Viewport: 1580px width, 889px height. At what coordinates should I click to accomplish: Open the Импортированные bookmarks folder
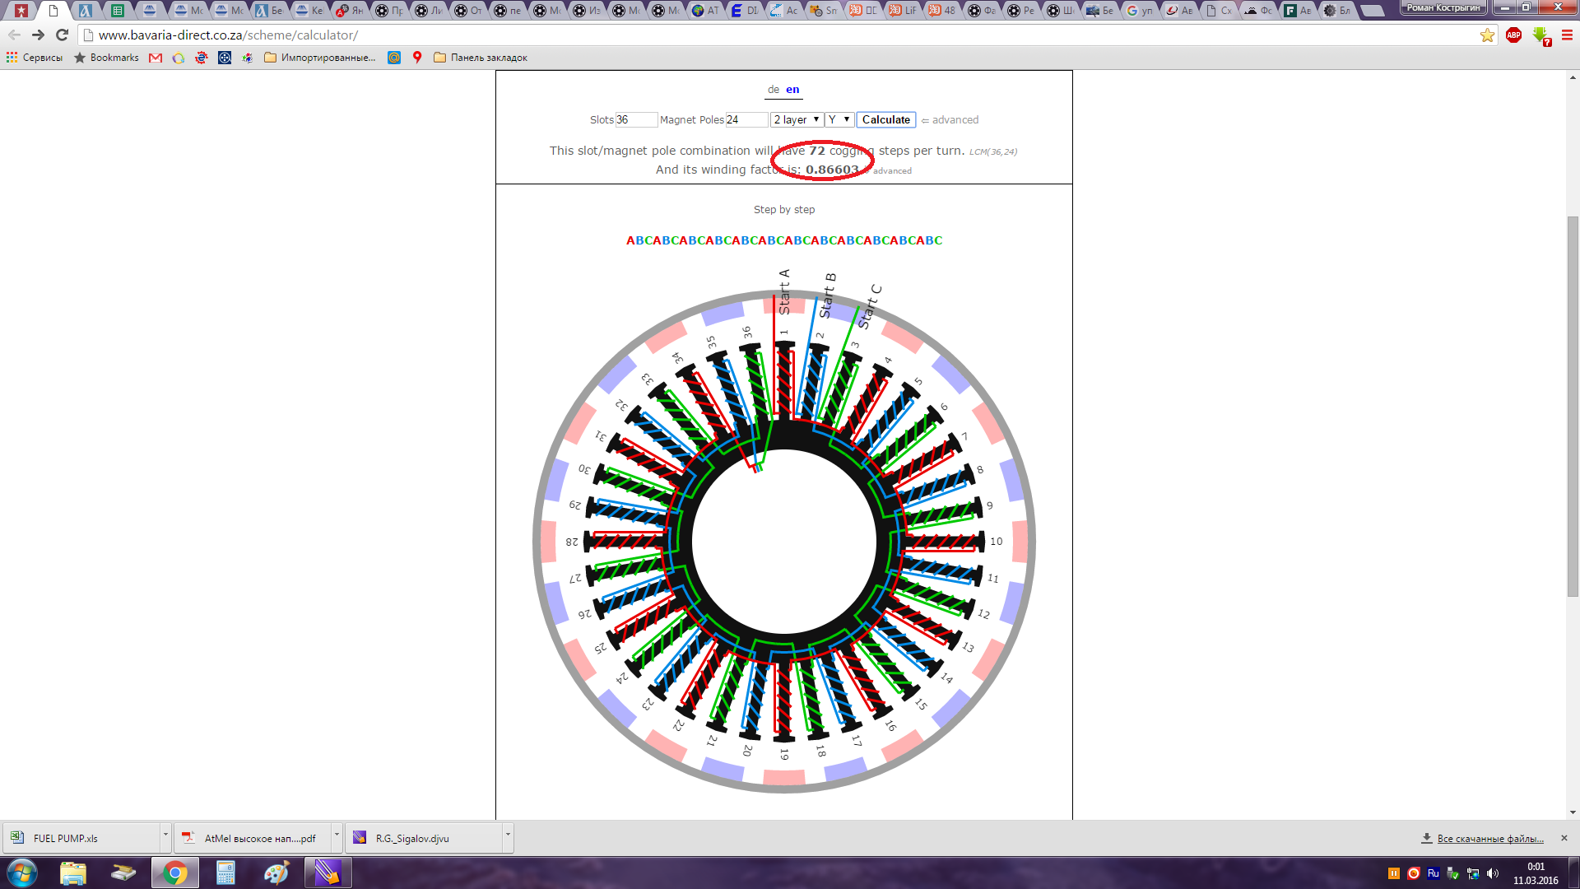click(319, 58)
